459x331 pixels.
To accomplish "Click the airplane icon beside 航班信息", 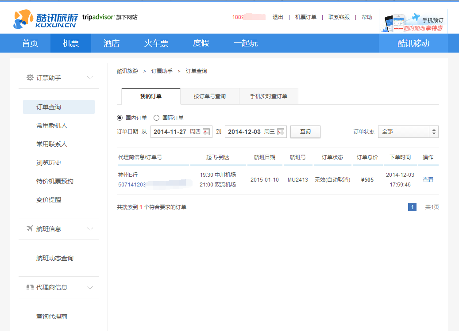I will (x=30, y=228).
